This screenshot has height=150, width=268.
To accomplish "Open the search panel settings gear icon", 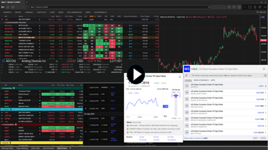I will click(265, 75).
